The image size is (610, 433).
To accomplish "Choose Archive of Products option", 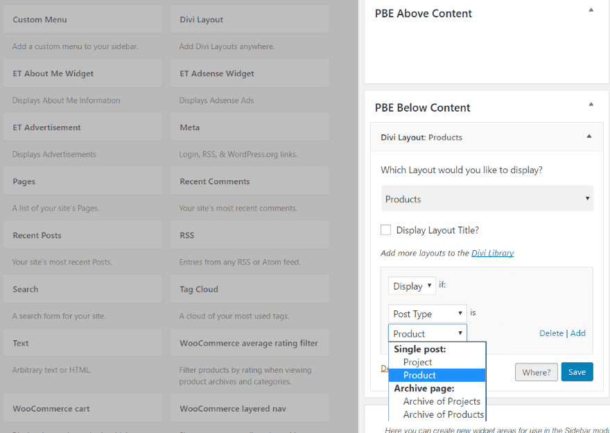I will (443, 414).
